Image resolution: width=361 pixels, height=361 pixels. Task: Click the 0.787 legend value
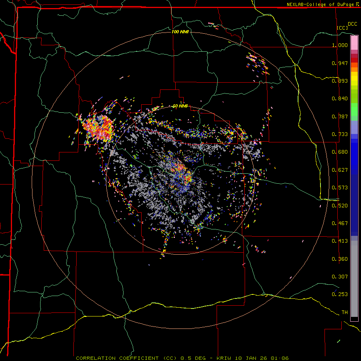[x=340, y=116]
